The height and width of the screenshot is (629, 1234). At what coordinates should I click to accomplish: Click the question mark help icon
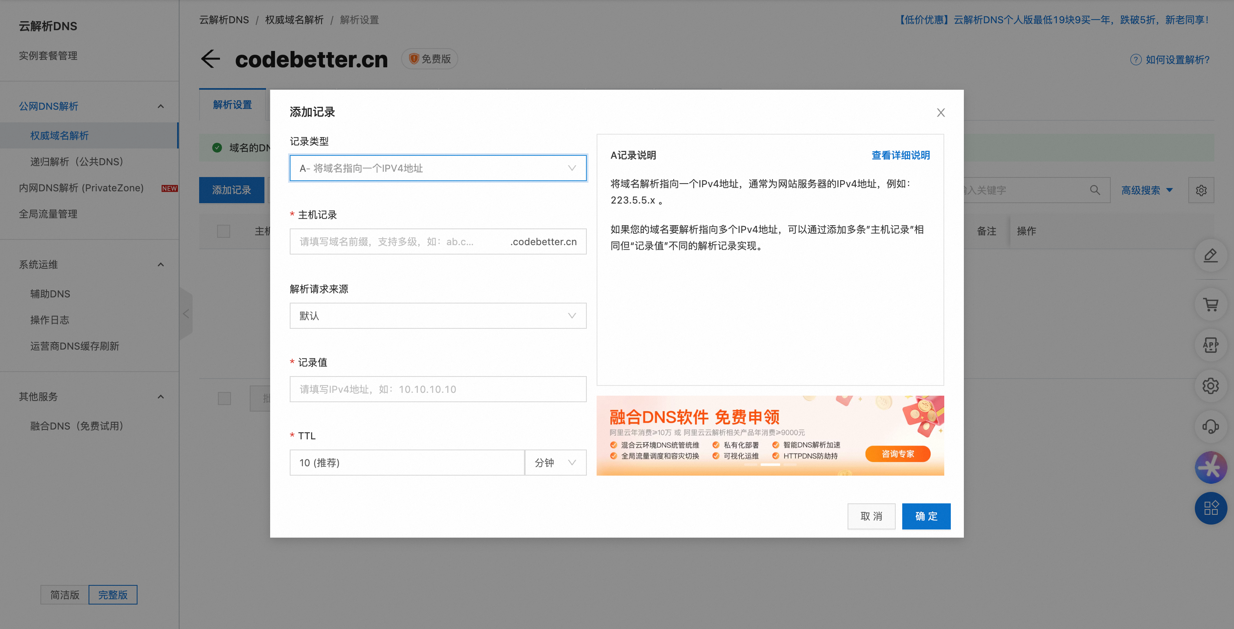1135,60
